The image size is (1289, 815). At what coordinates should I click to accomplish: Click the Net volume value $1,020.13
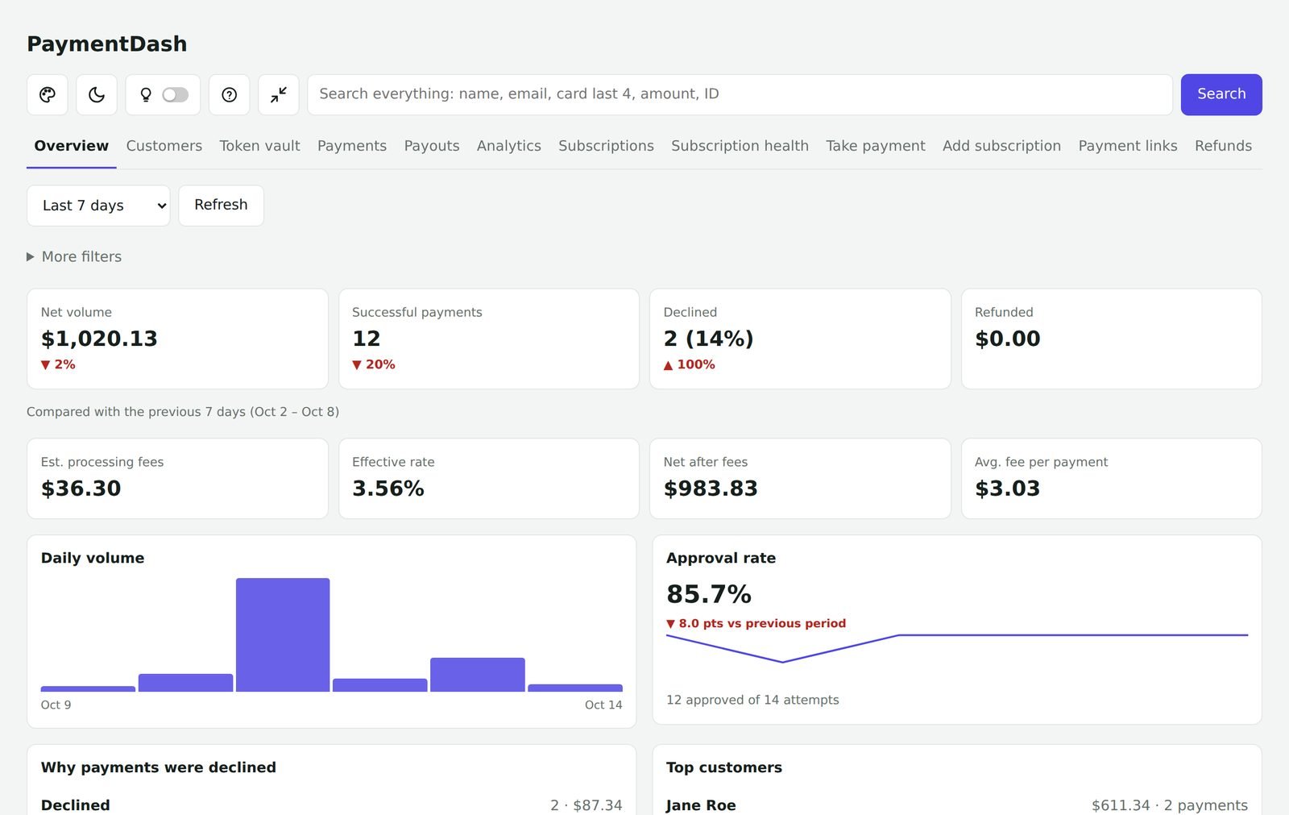pyautogui.click(x=99, y=339)
